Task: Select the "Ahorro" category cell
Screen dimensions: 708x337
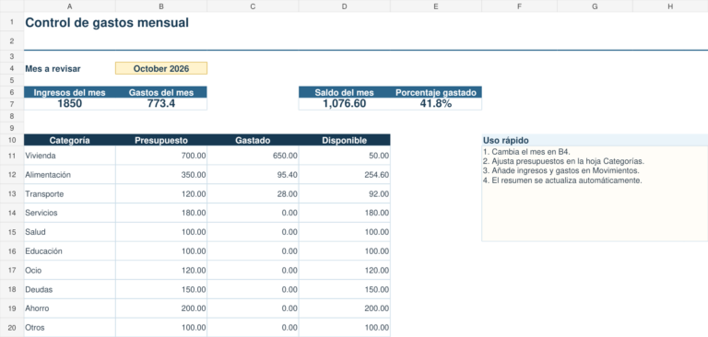Action: [x=69, y=308]
